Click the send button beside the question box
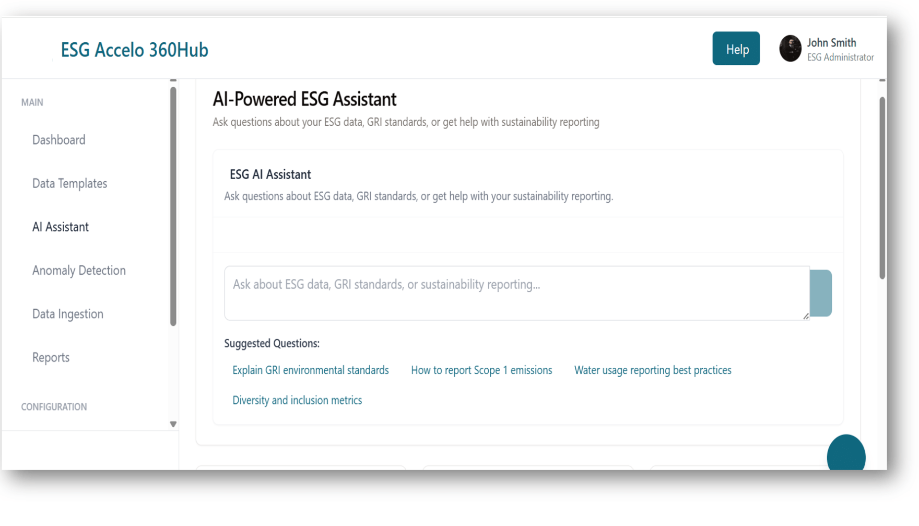Viewport: 919px width, 526px height. pyautogui.click(x=820, y=293)
